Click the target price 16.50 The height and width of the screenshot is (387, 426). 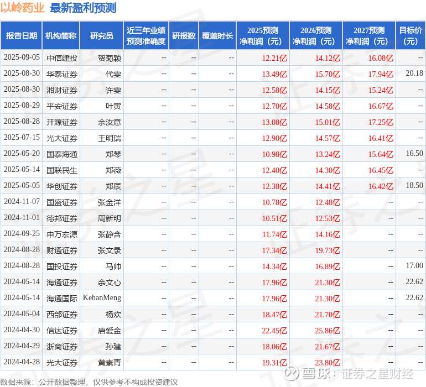[x=414, y=153]
